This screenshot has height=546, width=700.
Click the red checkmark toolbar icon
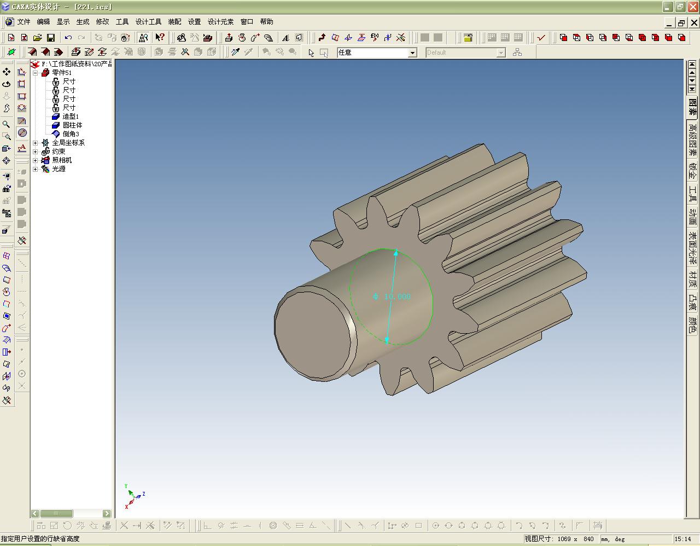point(541,38)
